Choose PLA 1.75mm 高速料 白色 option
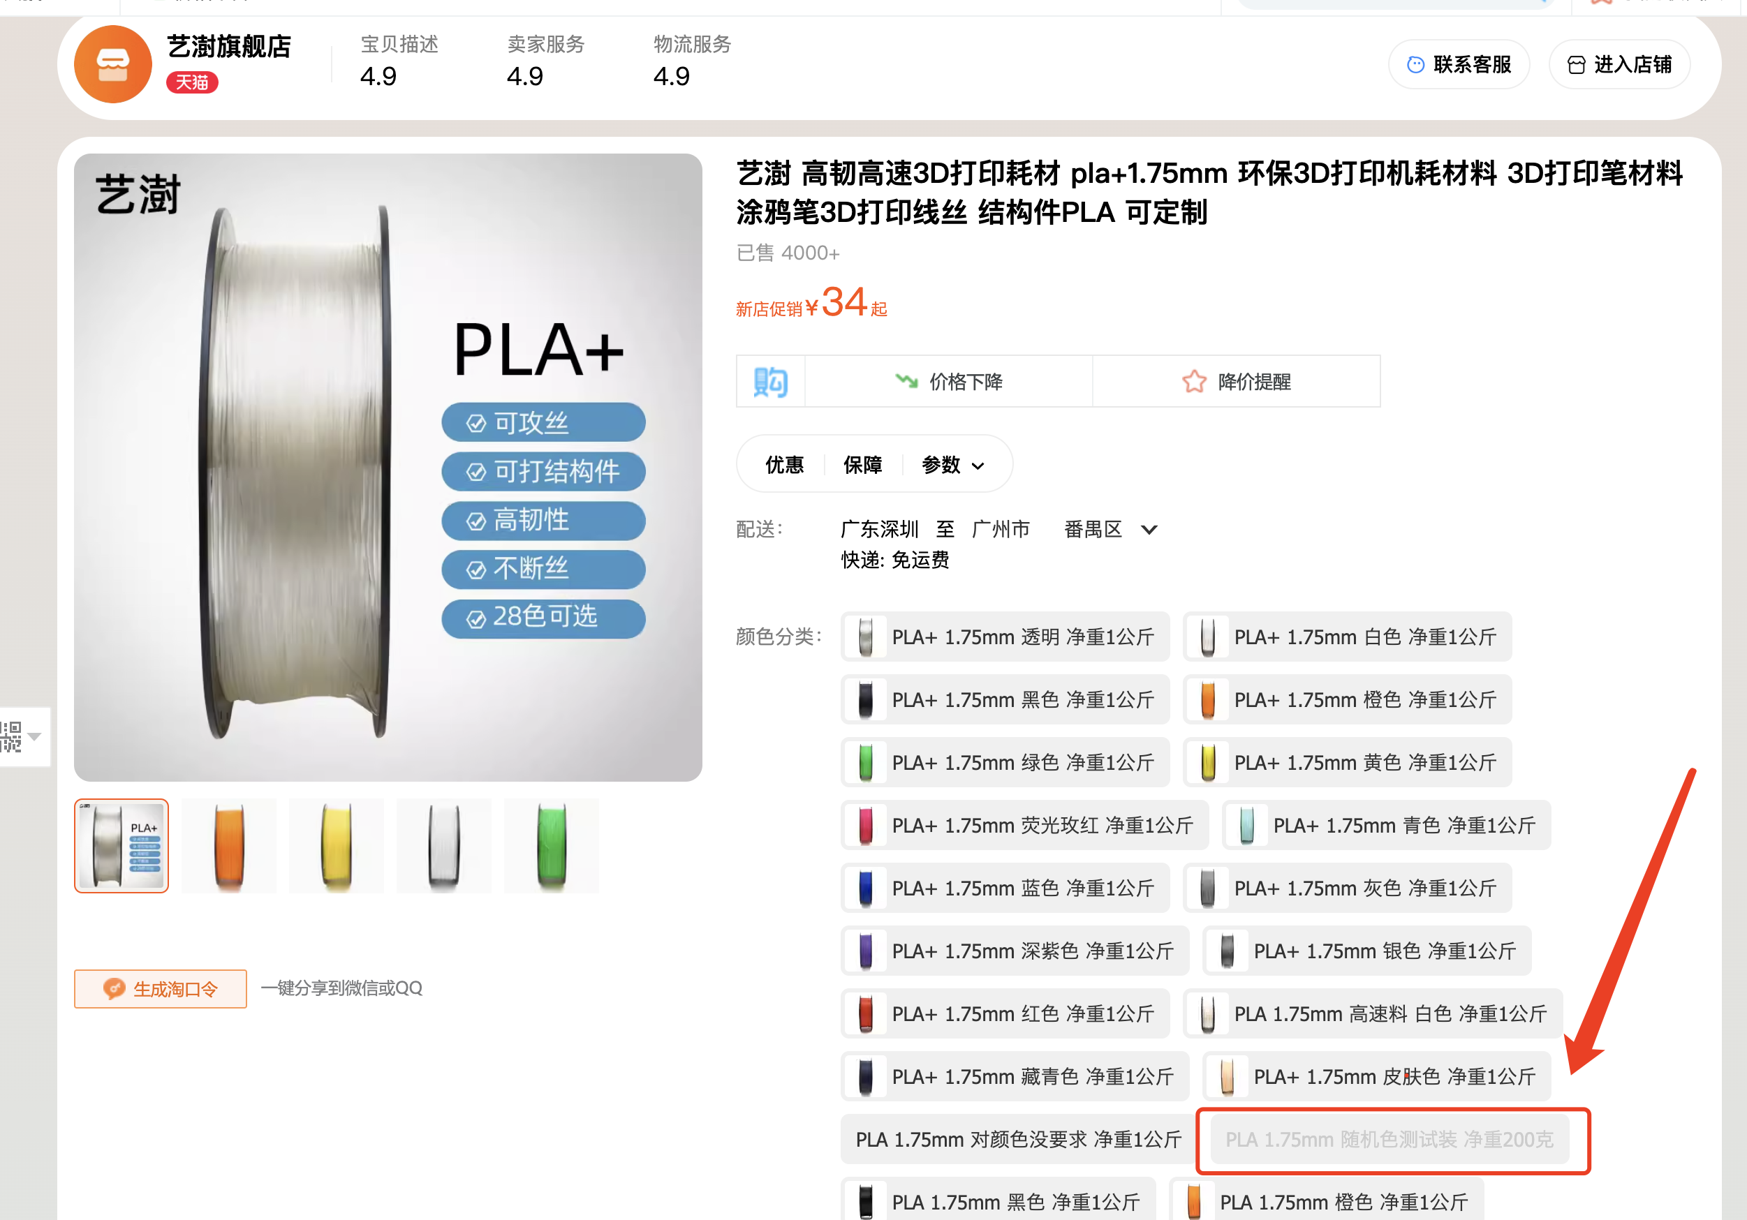1747x1220 pixels. [1373, 1014]
